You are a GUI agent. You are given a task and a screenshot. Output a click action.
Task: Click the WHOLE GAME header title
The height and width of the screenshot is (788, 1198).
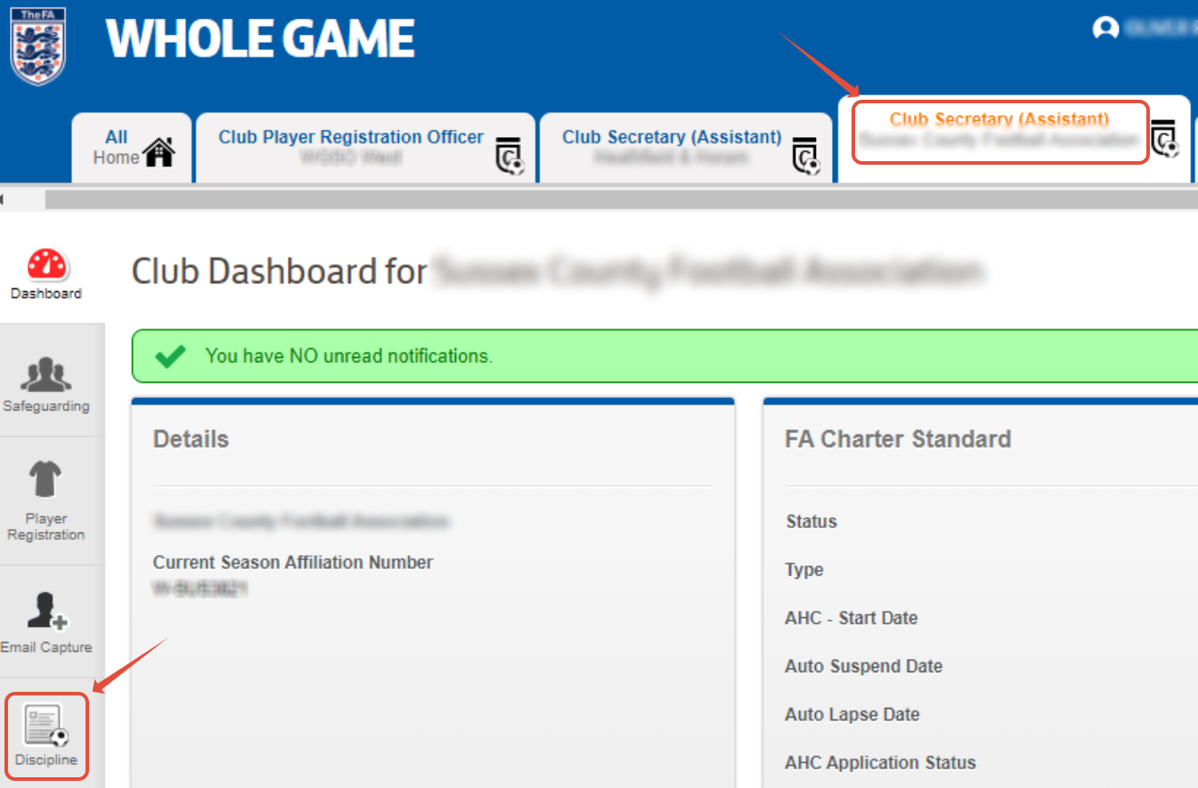pyautogui.click(x=261, y=39)
